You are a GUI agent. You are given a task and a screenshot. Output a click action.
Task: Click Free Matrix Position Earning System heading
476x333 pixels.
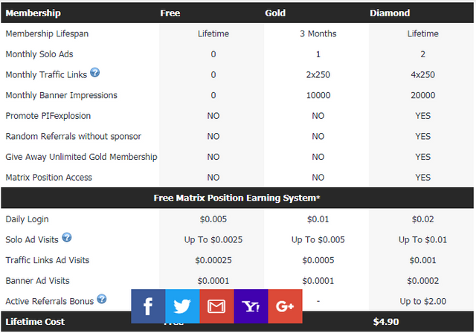click(237, 198)
